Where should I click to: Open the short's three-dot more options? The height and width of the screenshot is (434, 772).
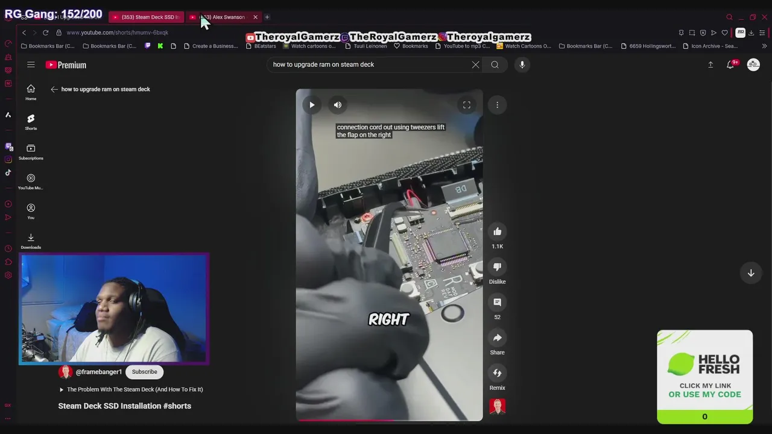pos(497,105)
